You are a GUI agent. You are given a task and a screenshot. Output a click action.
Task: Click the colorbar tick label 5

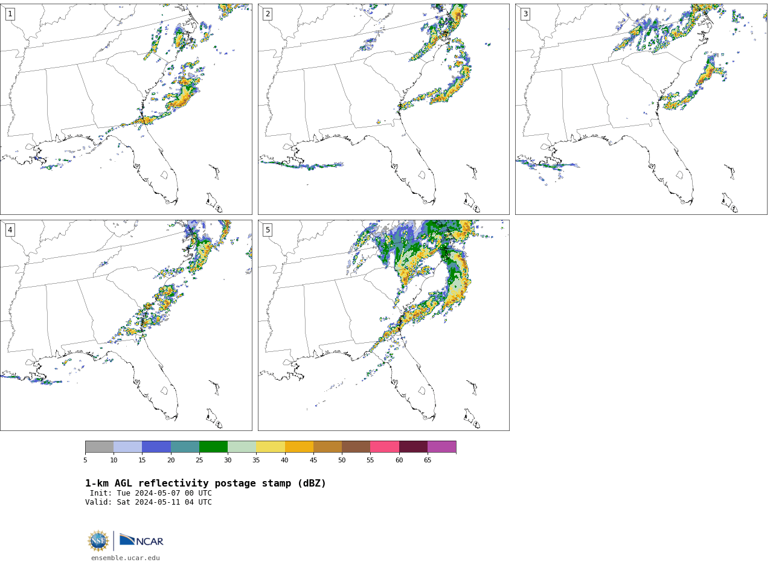click(x=85, y=460)
